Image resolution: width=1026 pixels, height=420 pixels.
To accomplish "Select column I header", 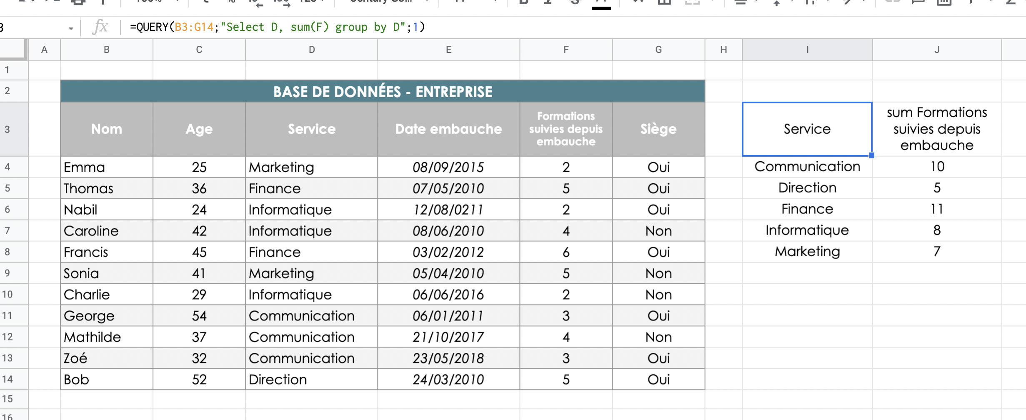I will click(807, 50).
